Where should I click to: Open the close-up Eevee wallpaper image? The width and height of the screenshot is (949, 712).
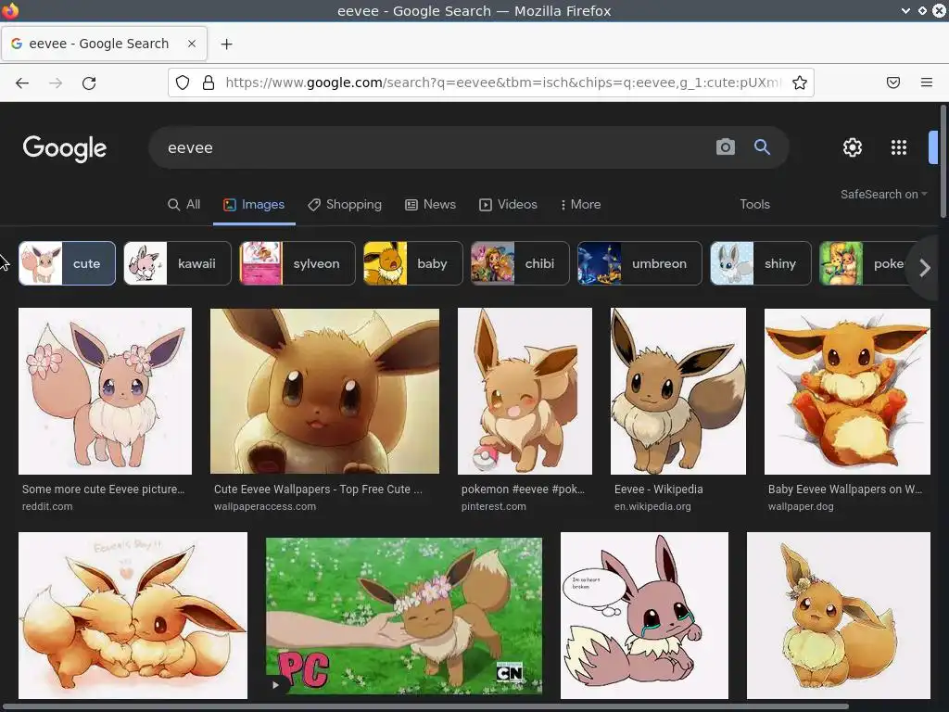click(324, 391)
